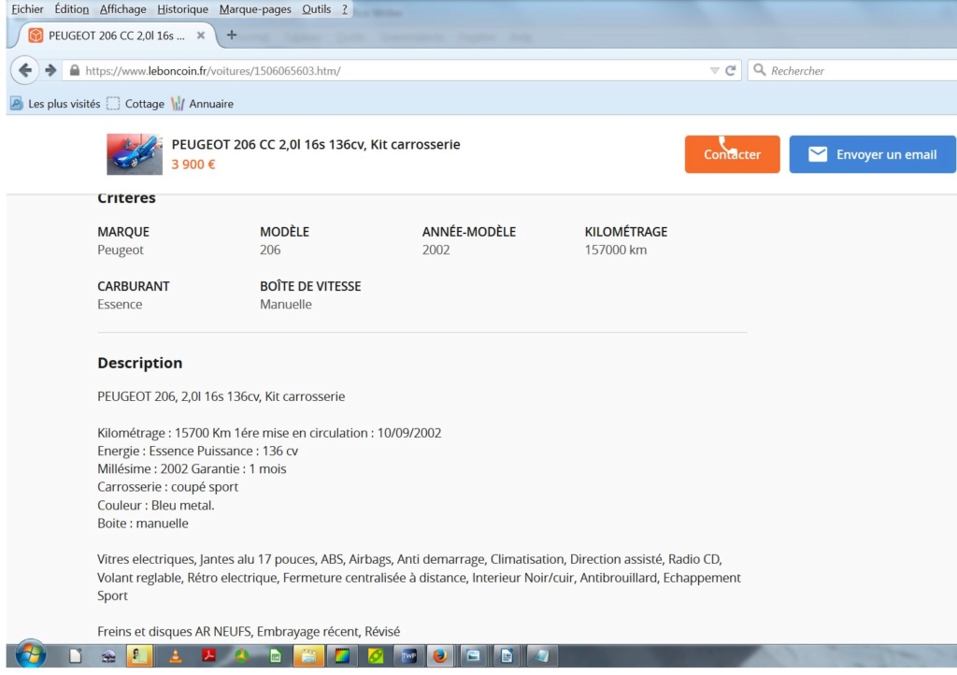Open a new tab with the plus icon
The height and width of the screenshot is (675, 957).
232,35
